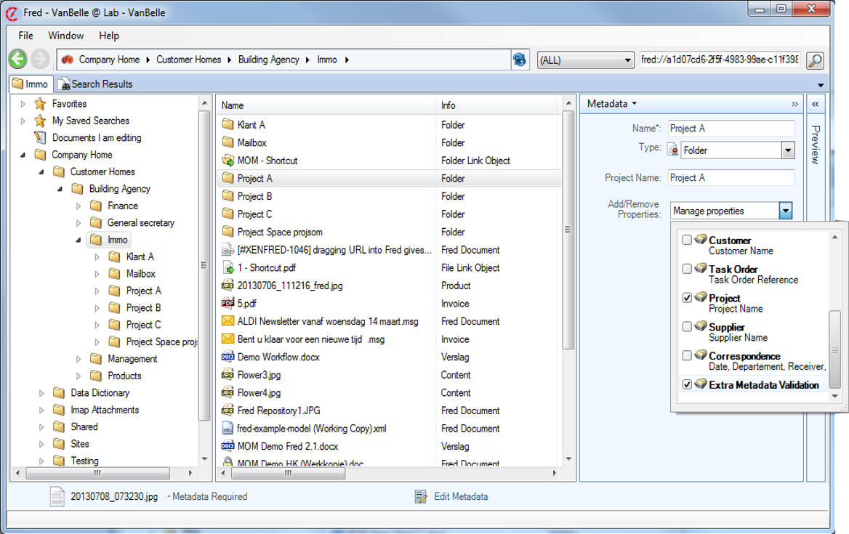
Task: Click the green back navigation arrow
Action: click(18, 60)
